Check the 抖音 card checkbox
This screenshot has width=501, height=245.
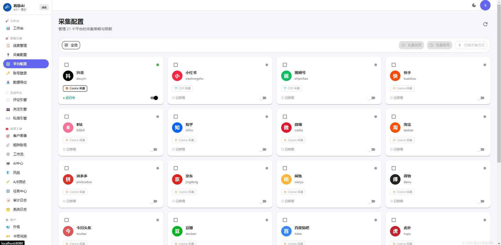66,65
